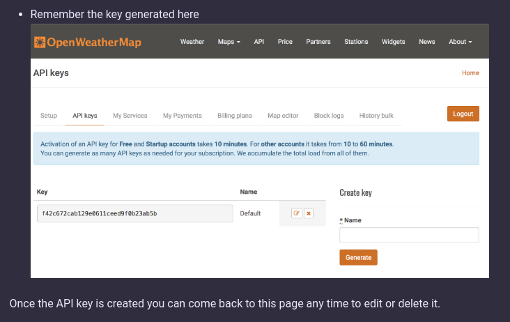Follow the Home breadcrumb link
This screenshot has width=510, height=322.
[x=470, y=73]
